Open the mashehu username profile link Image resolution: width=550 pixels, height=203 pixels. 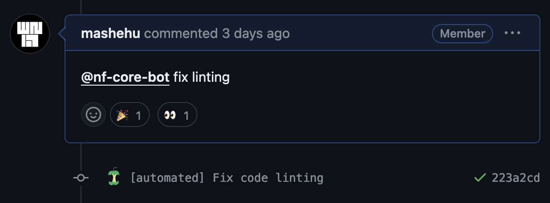[x=110, y=34]
